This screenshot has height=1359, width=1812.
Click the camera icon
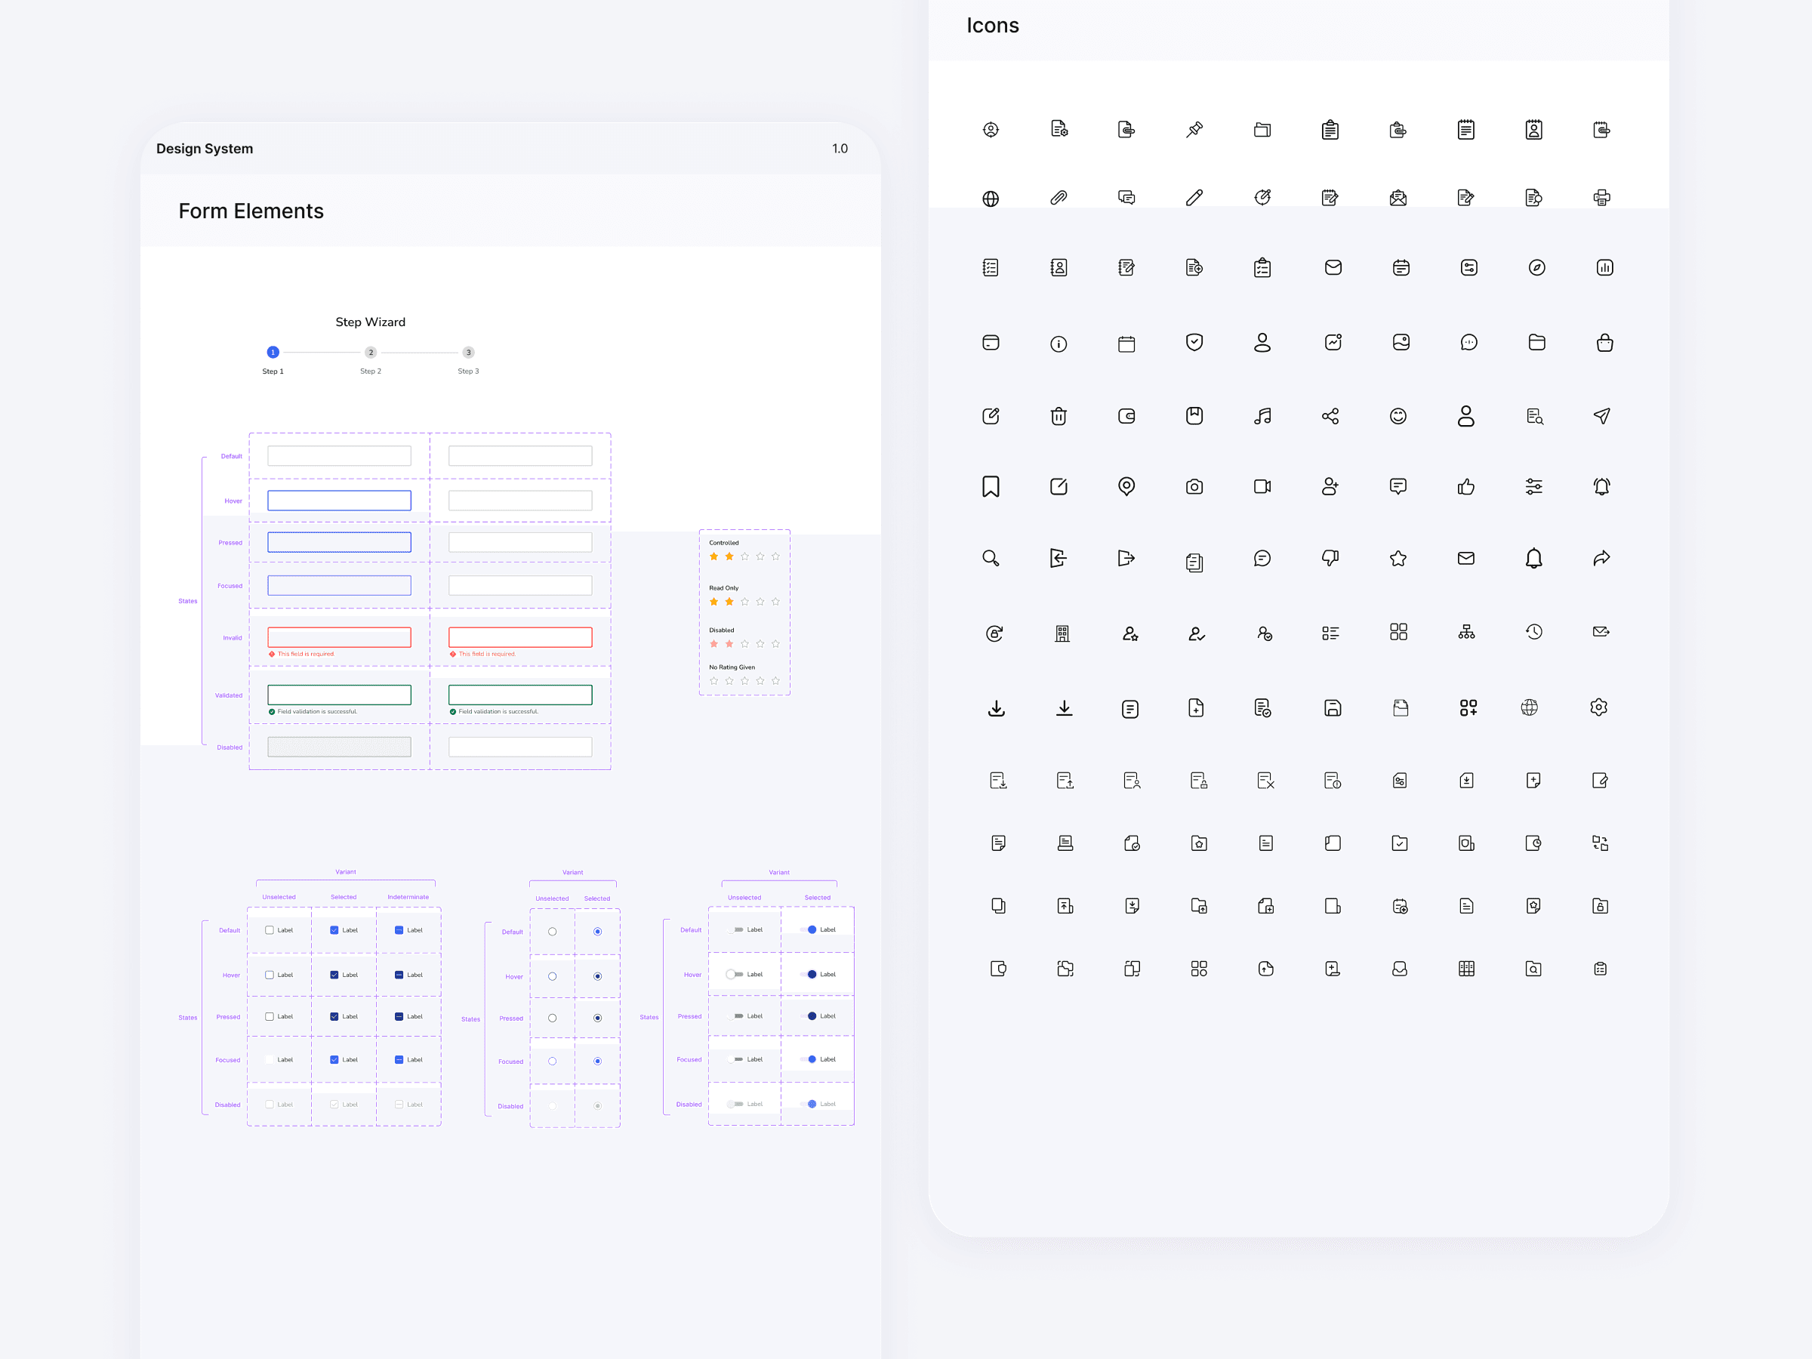coord(1194,488)
